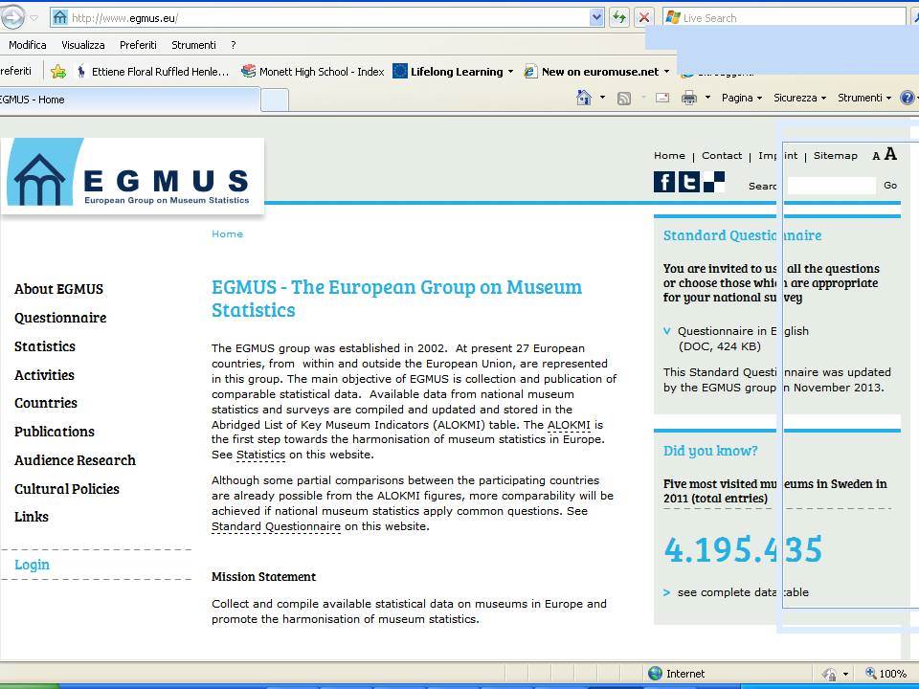919x689 pixels.
Task: Click the Home breadcrumb above the article
Action: pyautogui.click(x=228, y=233)
